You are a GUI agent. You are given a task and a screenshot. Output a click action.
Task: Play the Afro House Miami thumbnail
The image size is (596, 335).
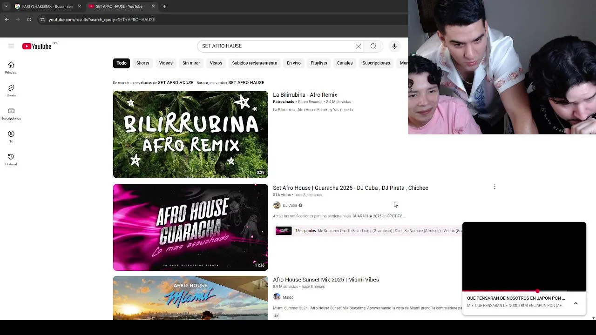point(190,298)
